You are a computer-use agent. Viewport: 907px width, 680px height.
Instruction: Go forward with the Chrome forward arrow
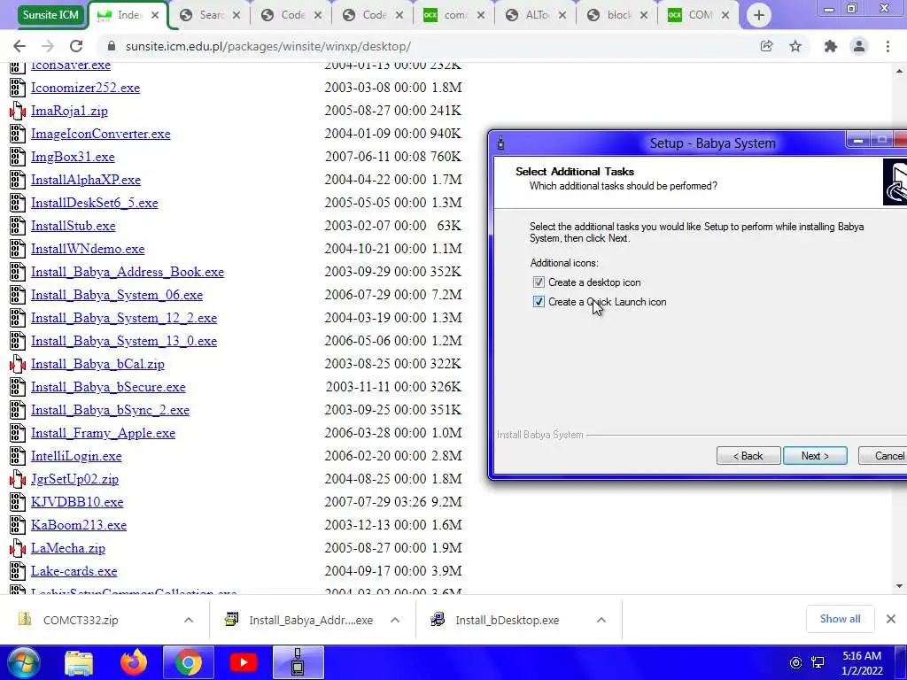[48, 46]
